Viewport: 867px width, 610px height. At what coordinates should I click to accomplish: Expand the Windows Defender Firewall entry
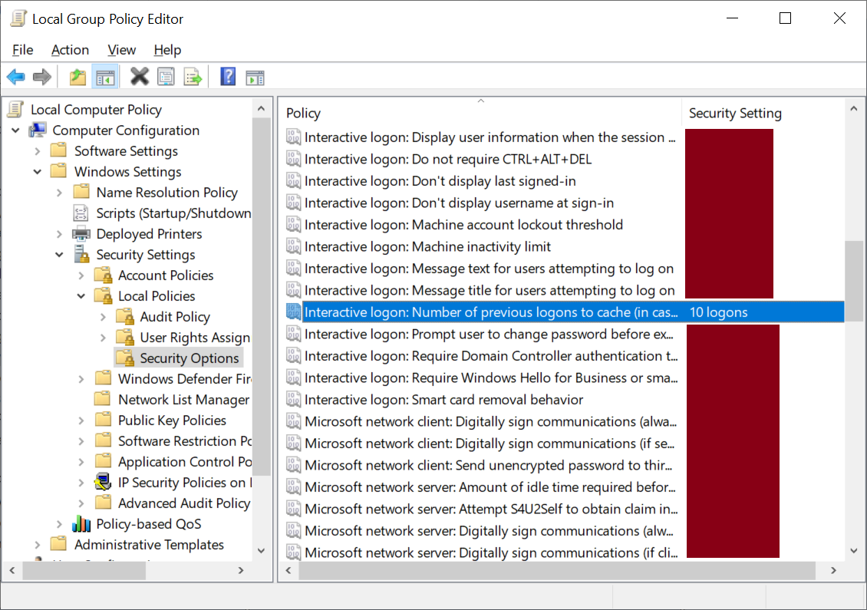tap(81, 378)
